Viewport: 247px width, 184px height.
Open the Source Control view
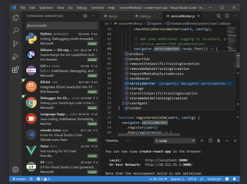point(15,44)
